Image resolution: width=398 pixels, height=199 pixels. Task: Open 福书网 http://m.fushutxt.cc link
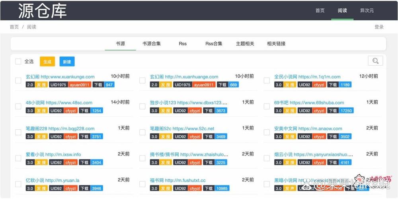pyautogui.click(x=178, y=180)
